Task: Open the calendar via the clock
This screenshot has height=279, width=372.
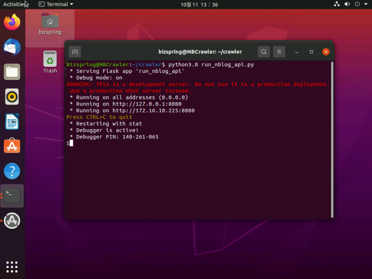Action: [x=199, y=4]
